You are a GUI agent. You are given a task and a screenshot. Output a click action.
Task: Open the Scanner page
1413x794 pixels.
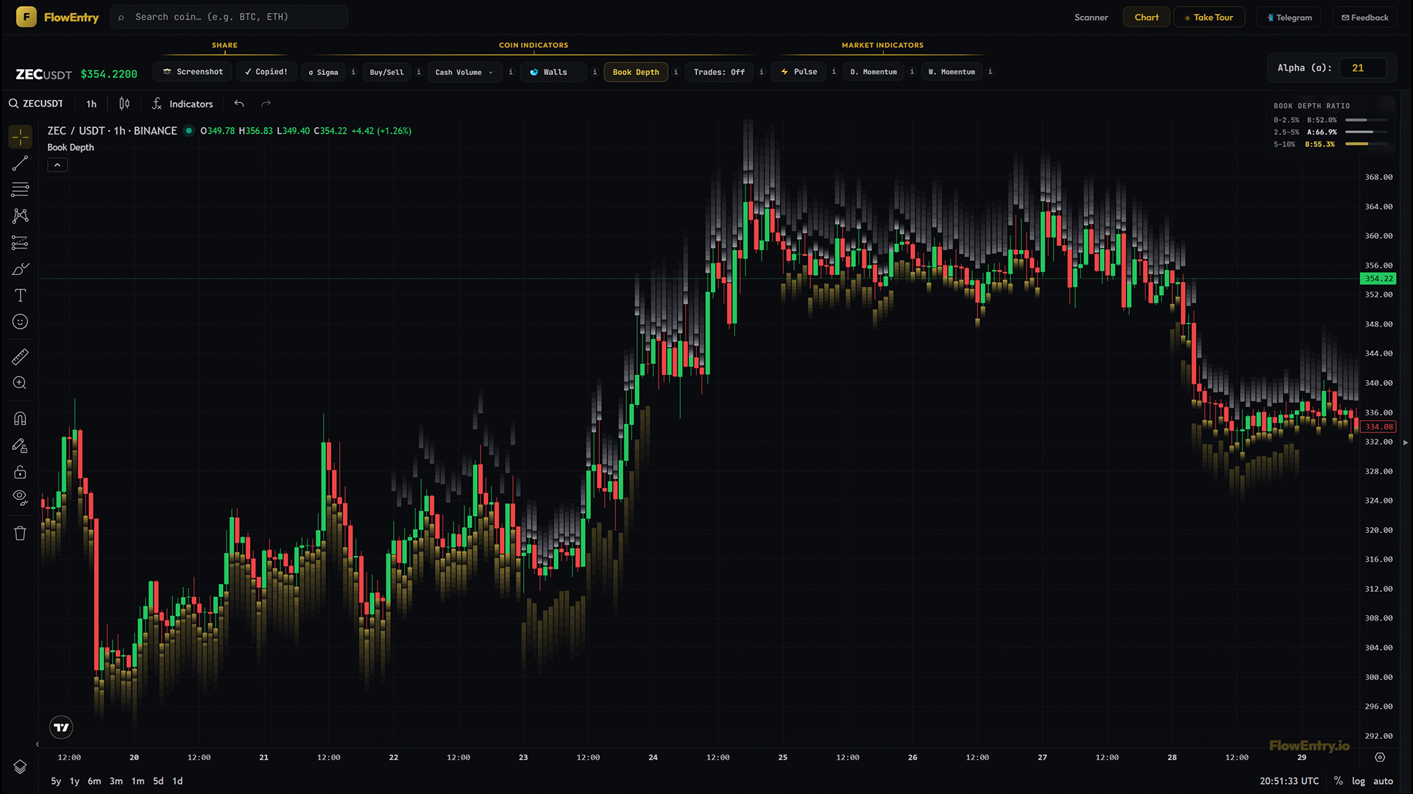pyautogui.click(x=1091, y=17)
